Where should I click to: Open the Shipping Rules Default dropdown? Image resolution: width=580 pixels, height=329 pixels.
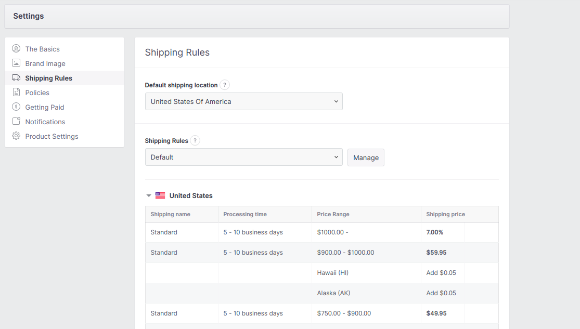(x=243, y=157)
